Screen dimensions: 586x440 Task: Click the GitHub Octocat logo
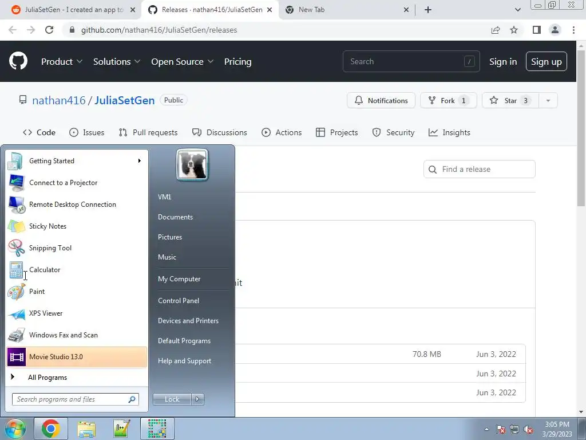[x=18, y=61]
